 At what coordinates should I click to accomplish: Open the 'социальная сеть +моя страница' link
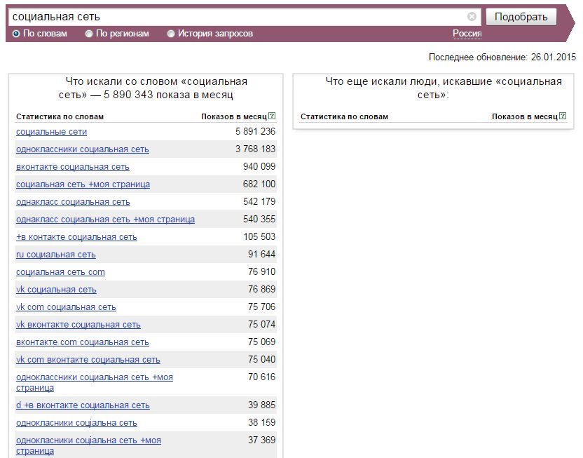(x=83, y=184)
